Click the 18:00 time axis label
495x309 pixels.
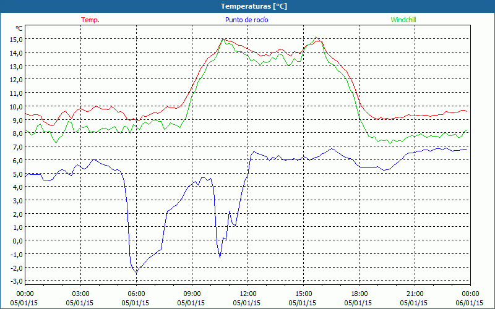click(x=359, y=294)
